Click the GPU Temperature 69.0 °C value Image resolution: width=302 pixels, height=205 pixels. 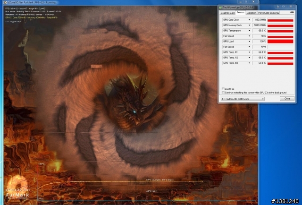pyautogui.click(x=260, y=31)
